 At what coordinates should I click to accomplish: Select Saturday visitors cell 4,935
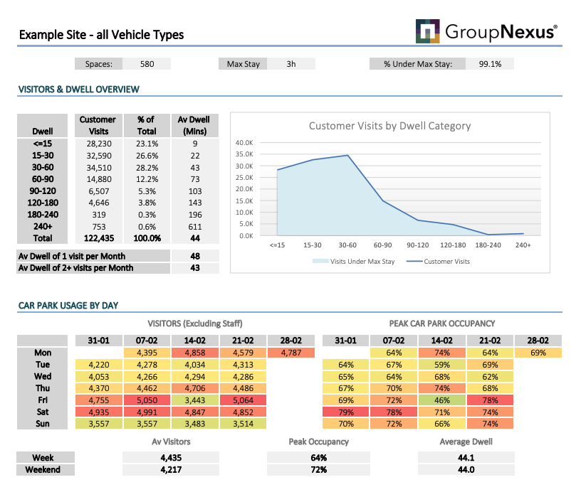coord(99,412)
